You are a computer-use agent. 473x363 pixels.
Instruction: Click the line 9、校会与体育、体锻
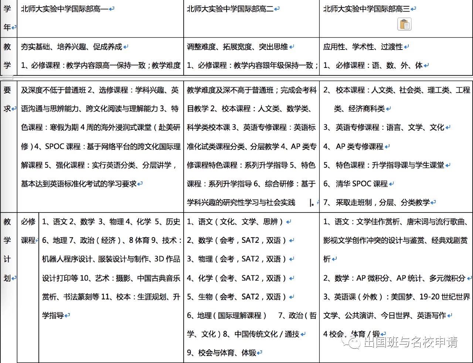click(222, 353)
